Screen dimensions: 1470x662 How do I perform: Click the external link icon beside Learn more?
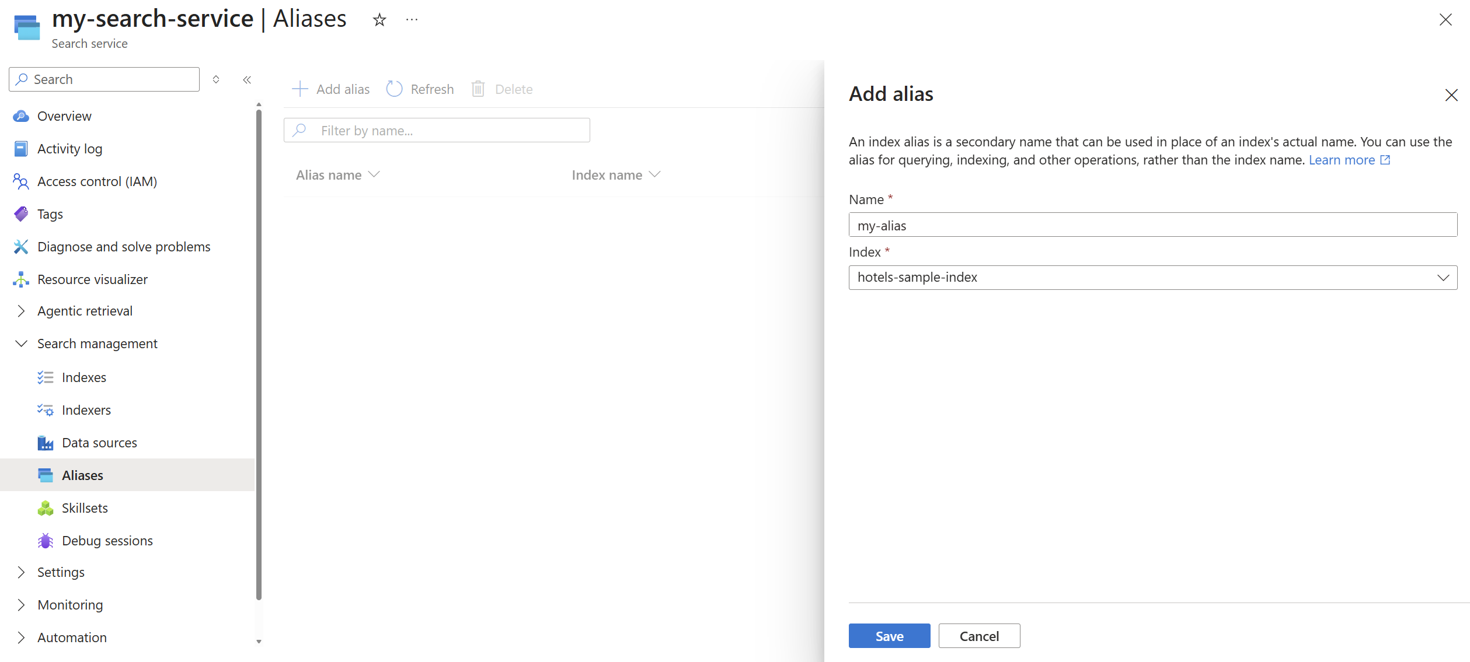(1385, 160)
